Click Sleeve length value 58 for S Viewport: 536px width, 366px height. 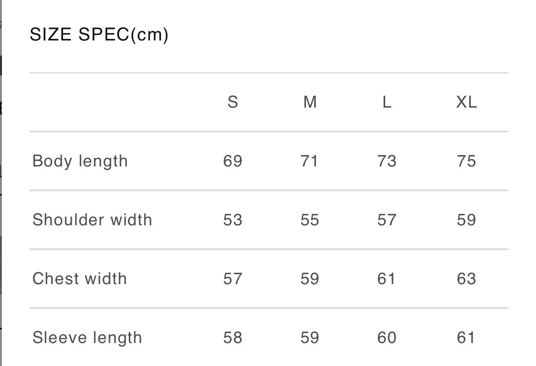click(x=233, y=337)
